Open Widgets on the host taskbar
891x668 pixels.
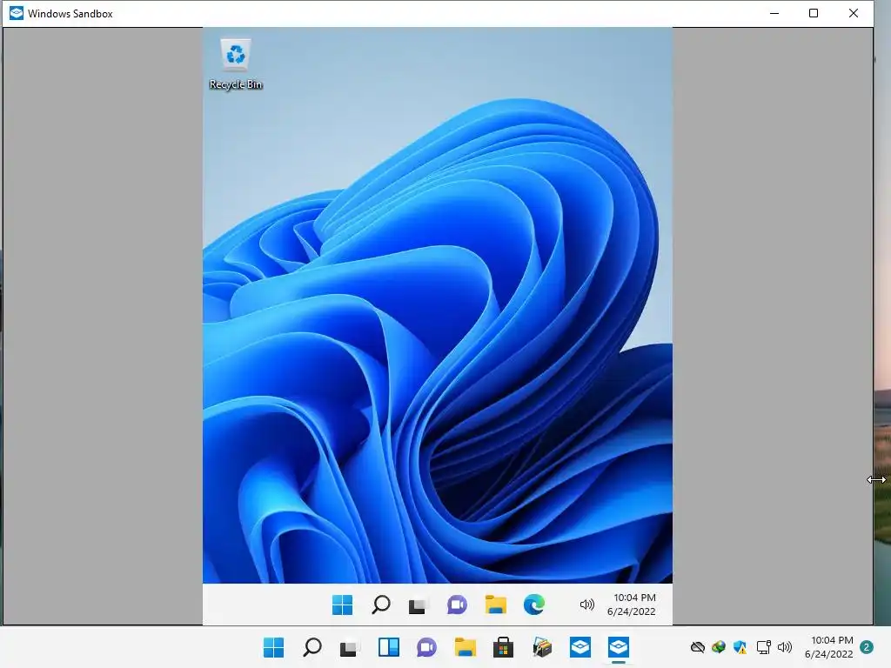point(389,647)
